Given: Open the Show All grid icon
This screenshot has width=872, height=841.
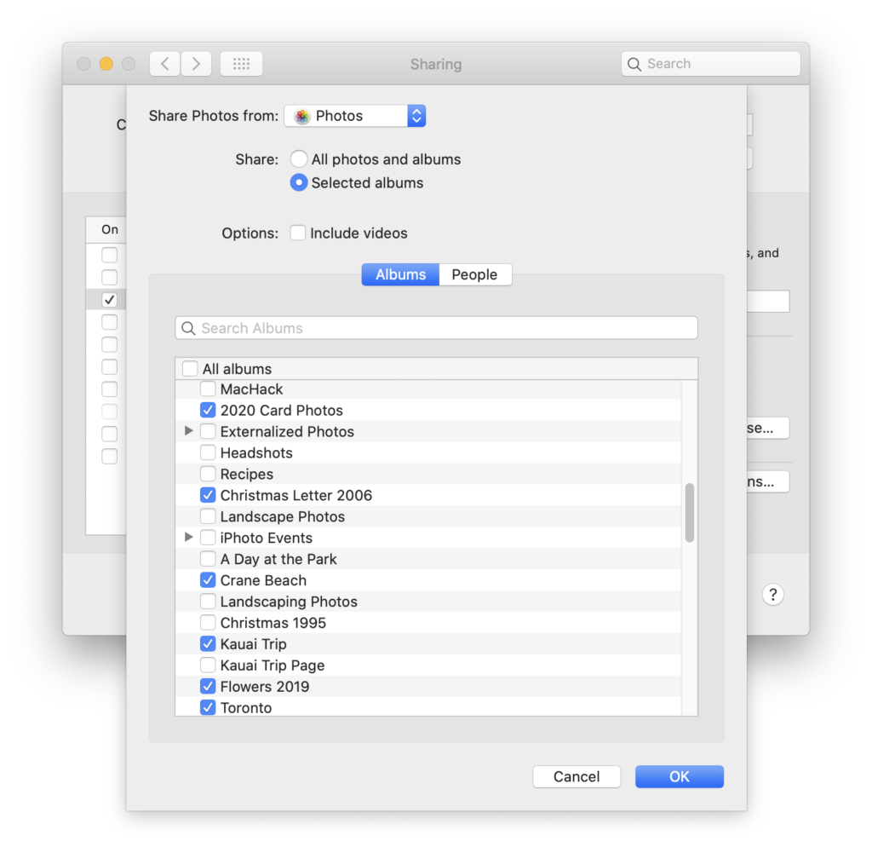Looking at the screenshot, I should (241, 64).
